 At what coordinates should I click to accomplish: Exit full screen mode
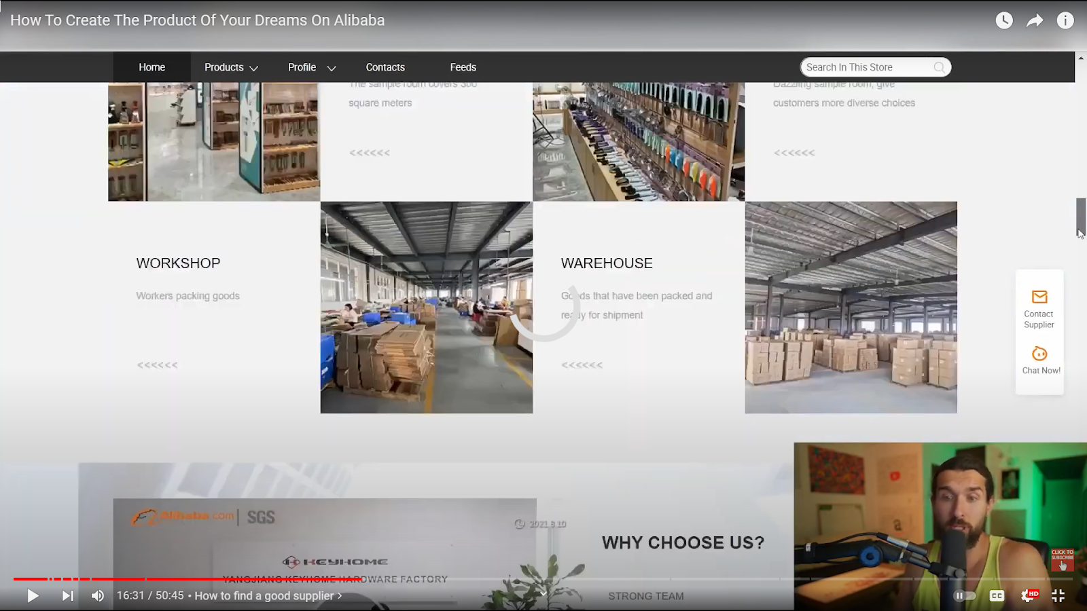1058,596
